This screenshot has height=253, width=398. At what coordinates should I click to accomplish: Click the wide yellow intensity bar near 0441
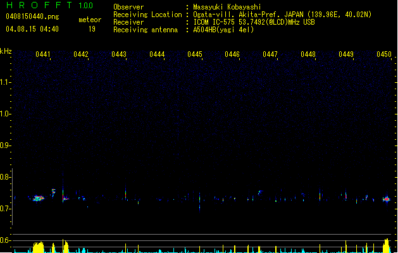[x=39, y=247]
